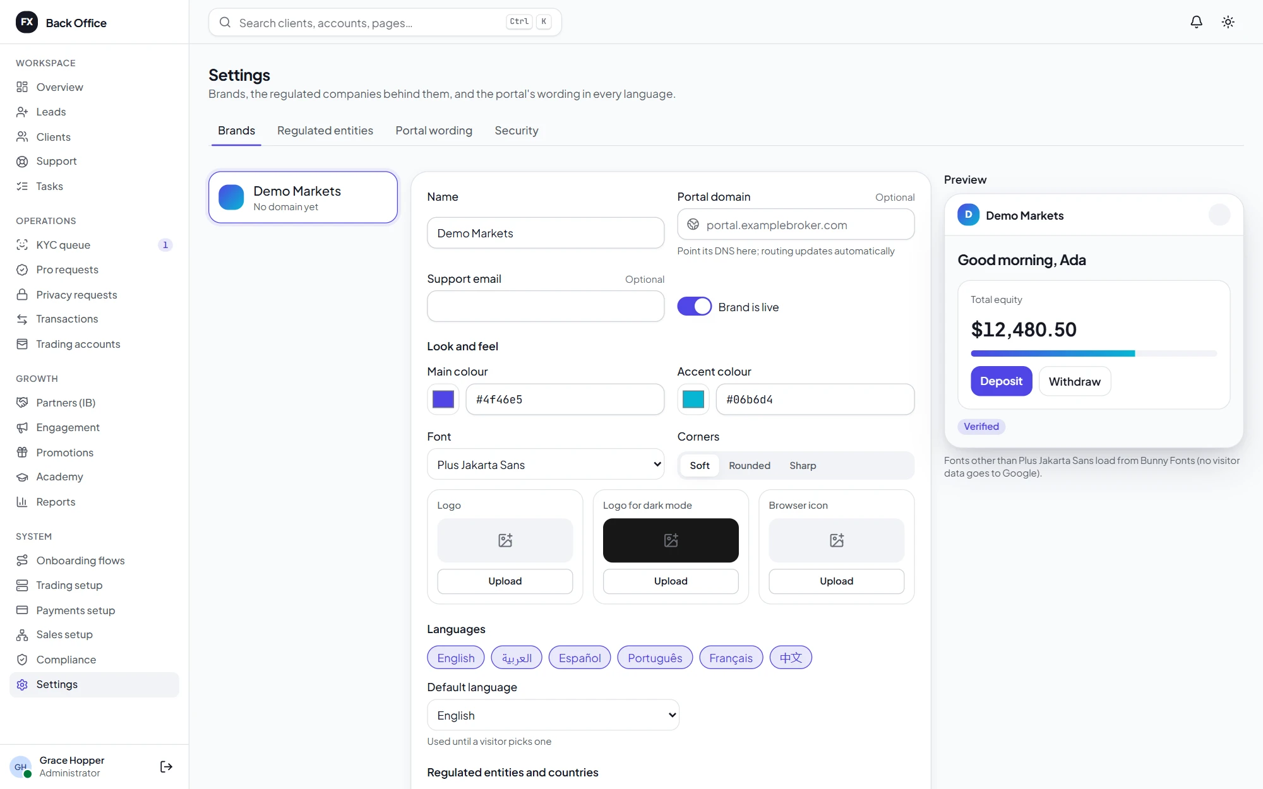
Task: Switch to Portal wording tab
Action: 434,131
